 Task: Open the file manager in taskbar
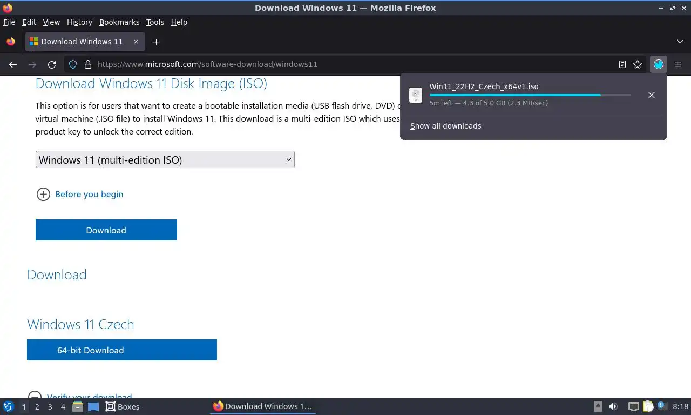(x=78, y=406)
